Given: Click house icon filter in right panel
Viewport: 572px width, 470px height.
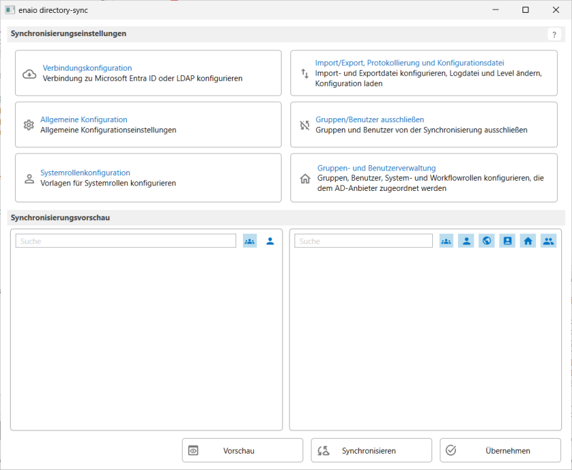Looking at the screenshot, I should (x=528, y=241).
